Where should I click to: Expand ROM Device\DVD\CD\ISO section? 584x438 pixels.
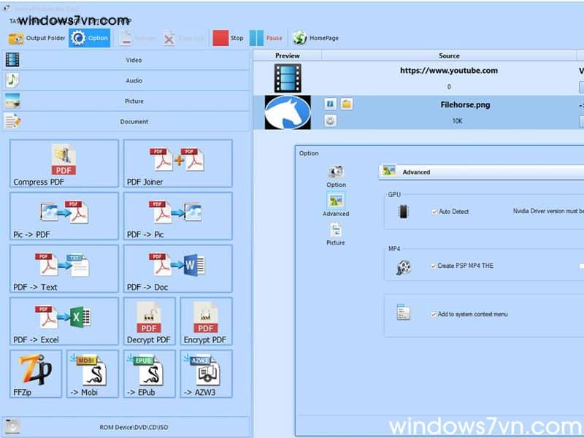point(126,427)
